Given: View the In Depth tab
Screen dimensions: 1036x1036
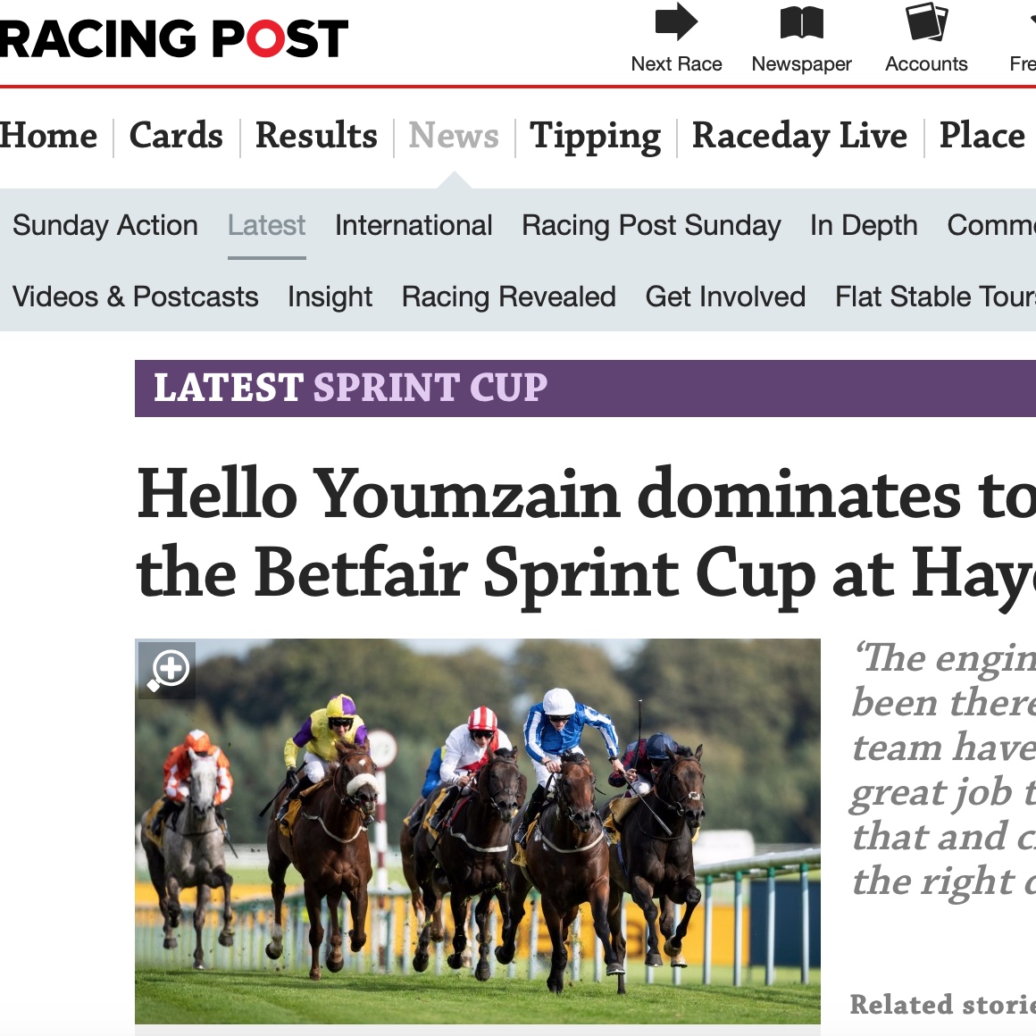Looking at the screenshot, I should pyautogui.click(x=864, y=225).
